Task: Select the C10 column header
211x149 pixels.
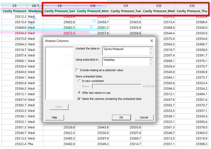Action: click(92, 6)
